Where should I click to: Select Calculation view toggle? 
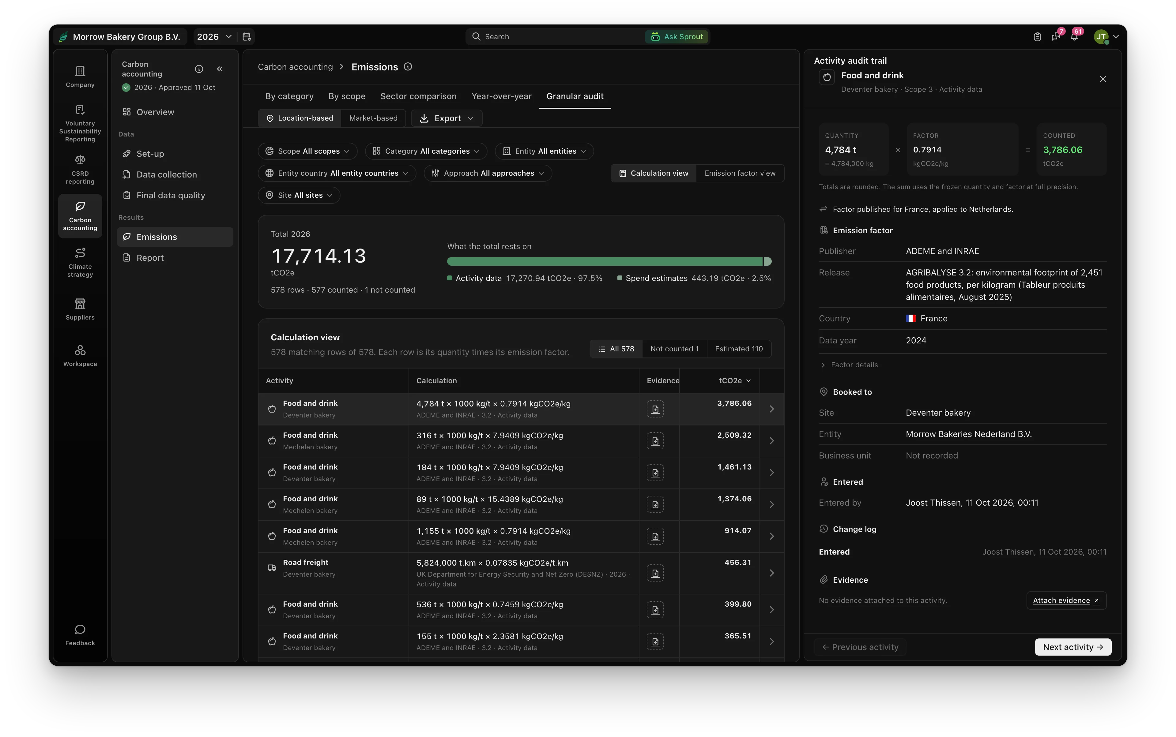[653, 173]
